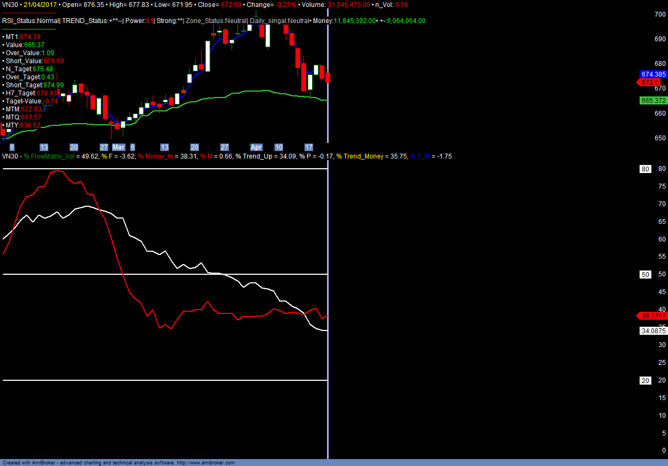
Task: Open the amibroker.com link in footer
Action: (x=206, y=463)
